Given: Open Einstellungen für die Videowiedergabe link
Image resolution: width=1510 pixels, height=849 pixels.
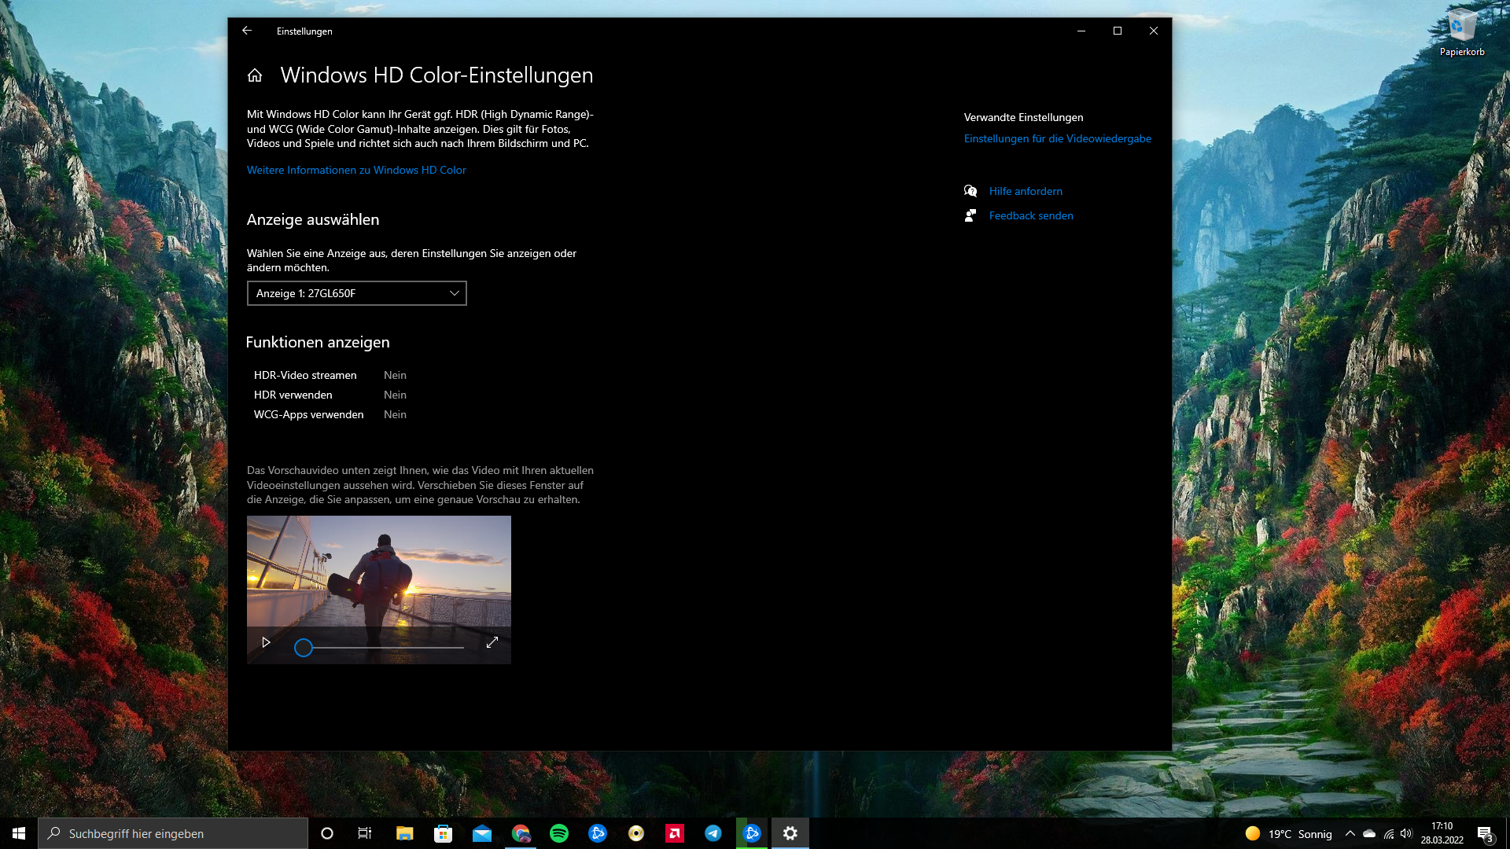Looking at the screenshot, I should (1057, 138).
